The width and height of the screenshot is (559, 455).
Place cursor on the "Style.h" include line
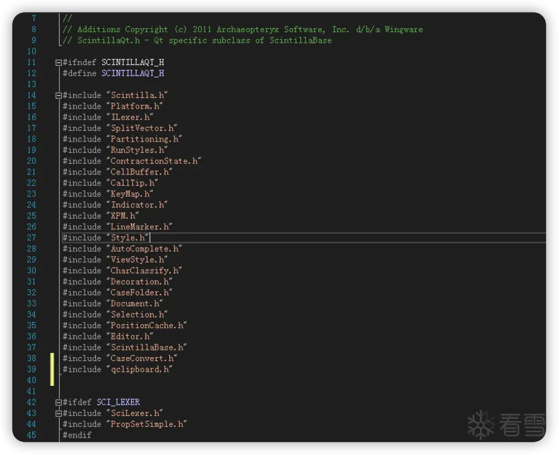304,238
